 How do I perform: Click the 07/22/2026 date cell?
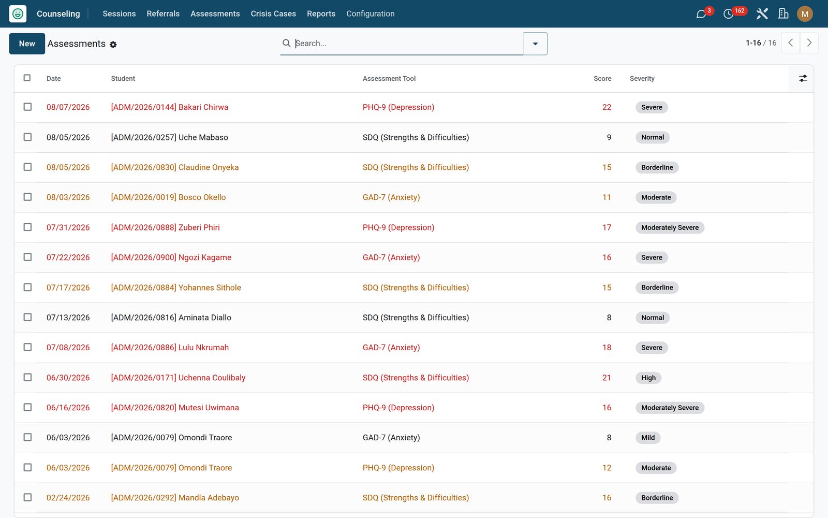[68, 257]
